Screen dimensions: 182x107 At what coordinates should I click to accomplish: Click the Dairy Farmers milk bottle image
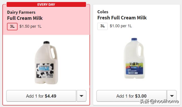pos(46,62)
